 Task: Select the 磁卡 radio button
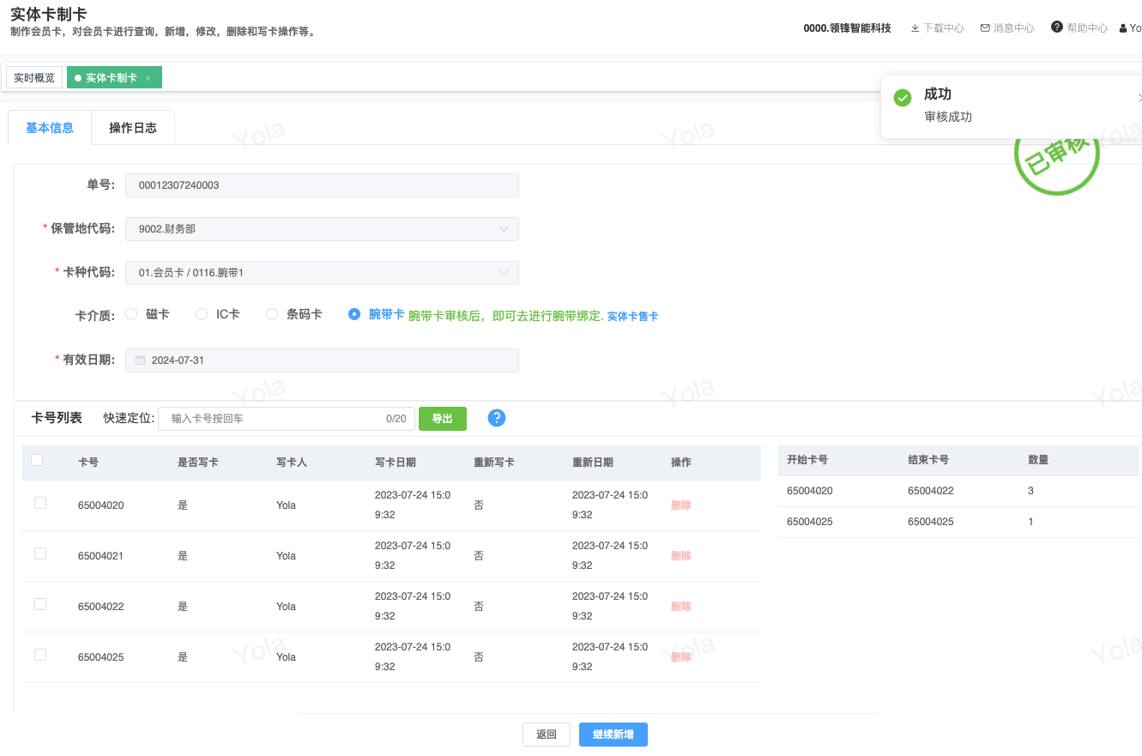click(131, 315)
